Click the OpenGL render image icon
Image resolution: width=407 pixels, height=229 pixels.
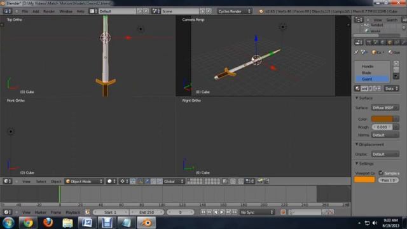click(259, 181)
